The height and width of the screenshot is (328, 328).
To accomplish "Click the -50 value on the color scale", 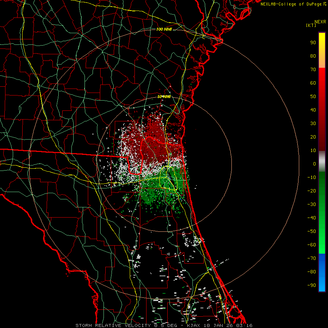I will point(312,231).
